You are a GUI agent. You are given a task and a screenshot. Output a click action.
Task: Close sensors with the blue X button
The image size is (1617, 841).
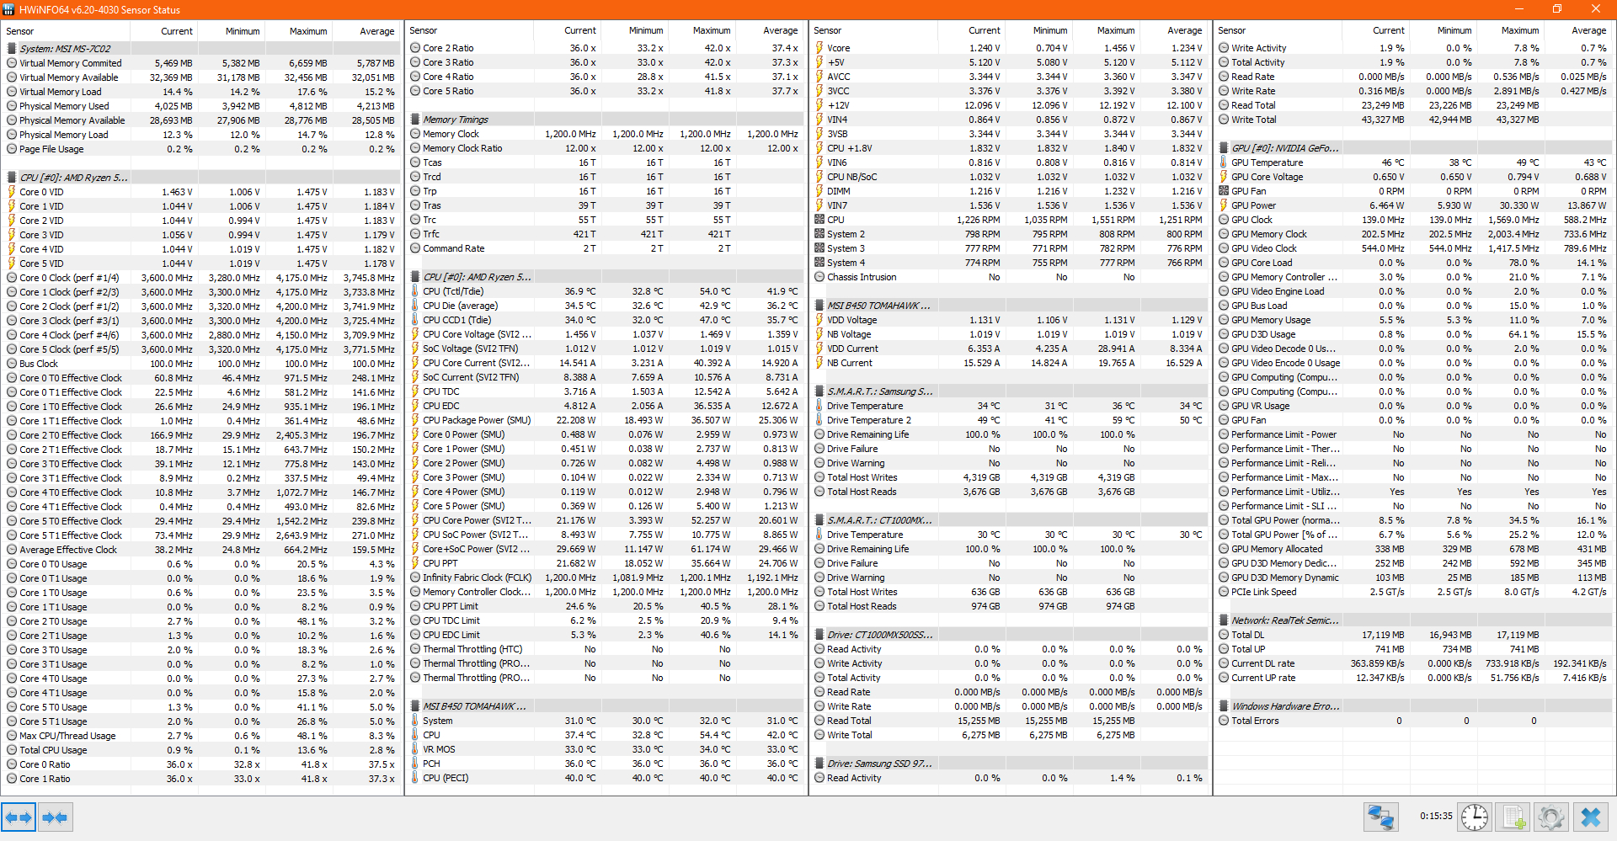pos(1590,817)
